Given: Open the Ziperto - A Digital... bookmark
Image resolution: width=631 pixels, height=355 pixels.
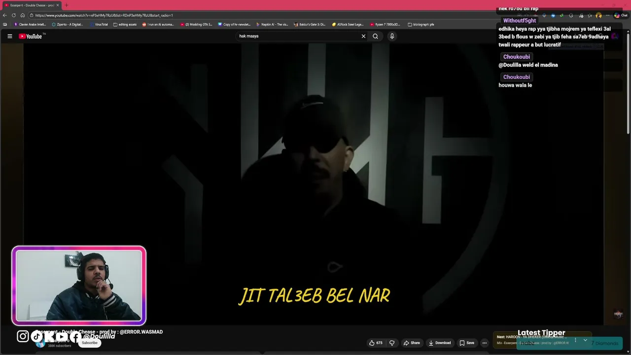Looking at the screenshot, I should [x=68, y=24].
